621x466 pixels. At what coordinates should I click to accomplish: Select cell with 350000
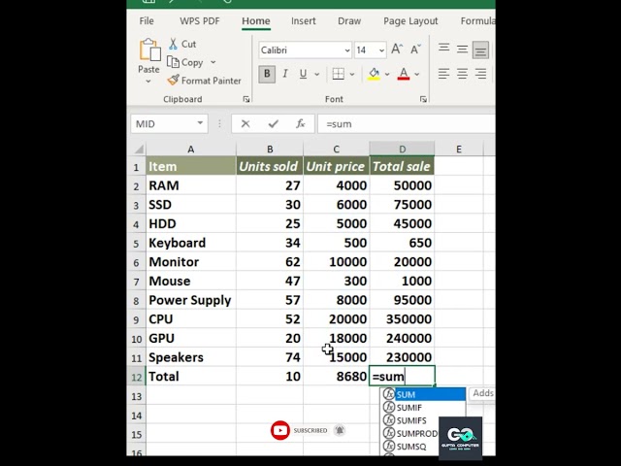pyautogui.click(x=402, y=319)
